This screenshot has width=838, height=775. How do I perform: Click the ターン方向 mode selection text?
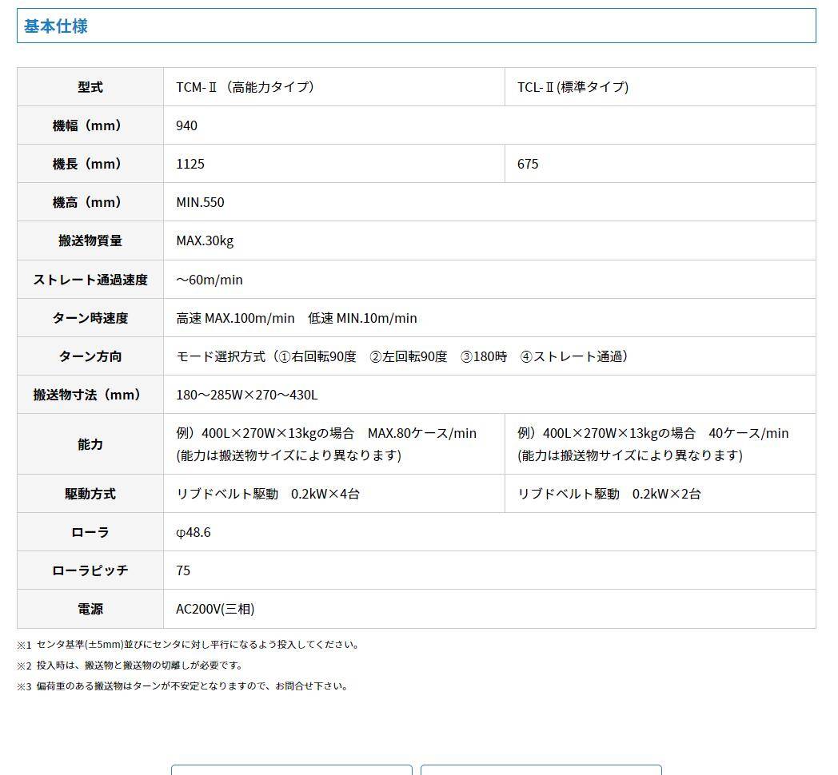[x=402, y=356]
